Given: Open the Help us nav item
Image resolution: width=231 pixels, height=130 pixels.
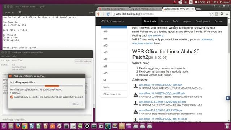Looking at the screenshot, I should point(187,21).
